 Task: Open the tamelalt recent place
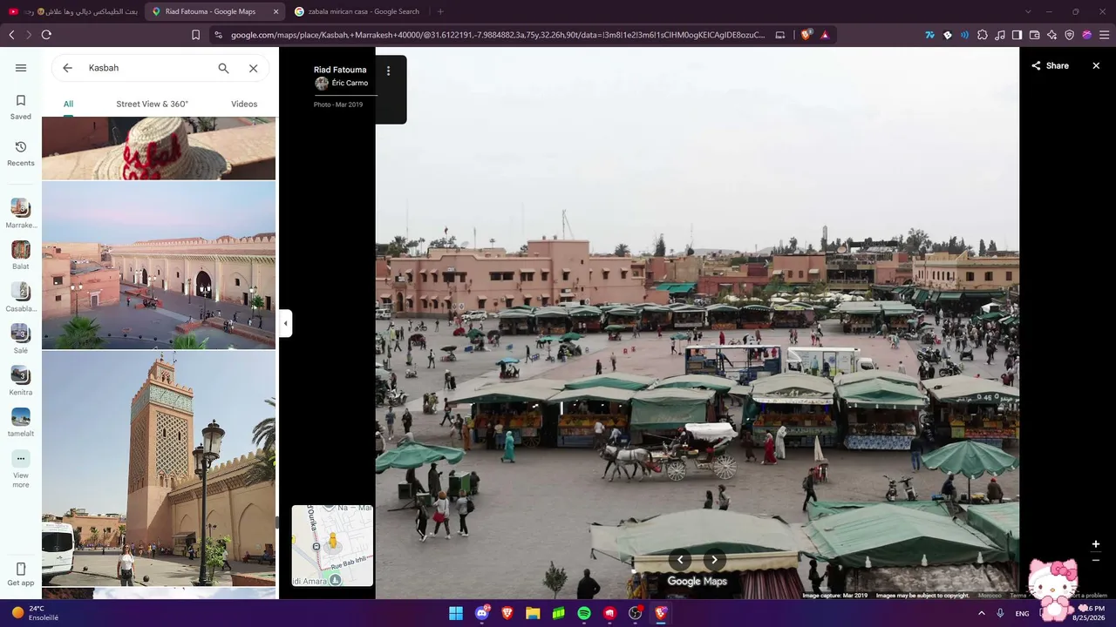[x=21, y=422]
